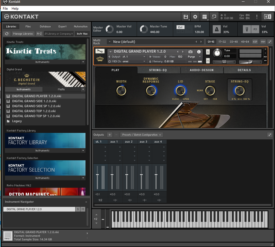
Task: Click the LID knob
Action: point(180,91)
